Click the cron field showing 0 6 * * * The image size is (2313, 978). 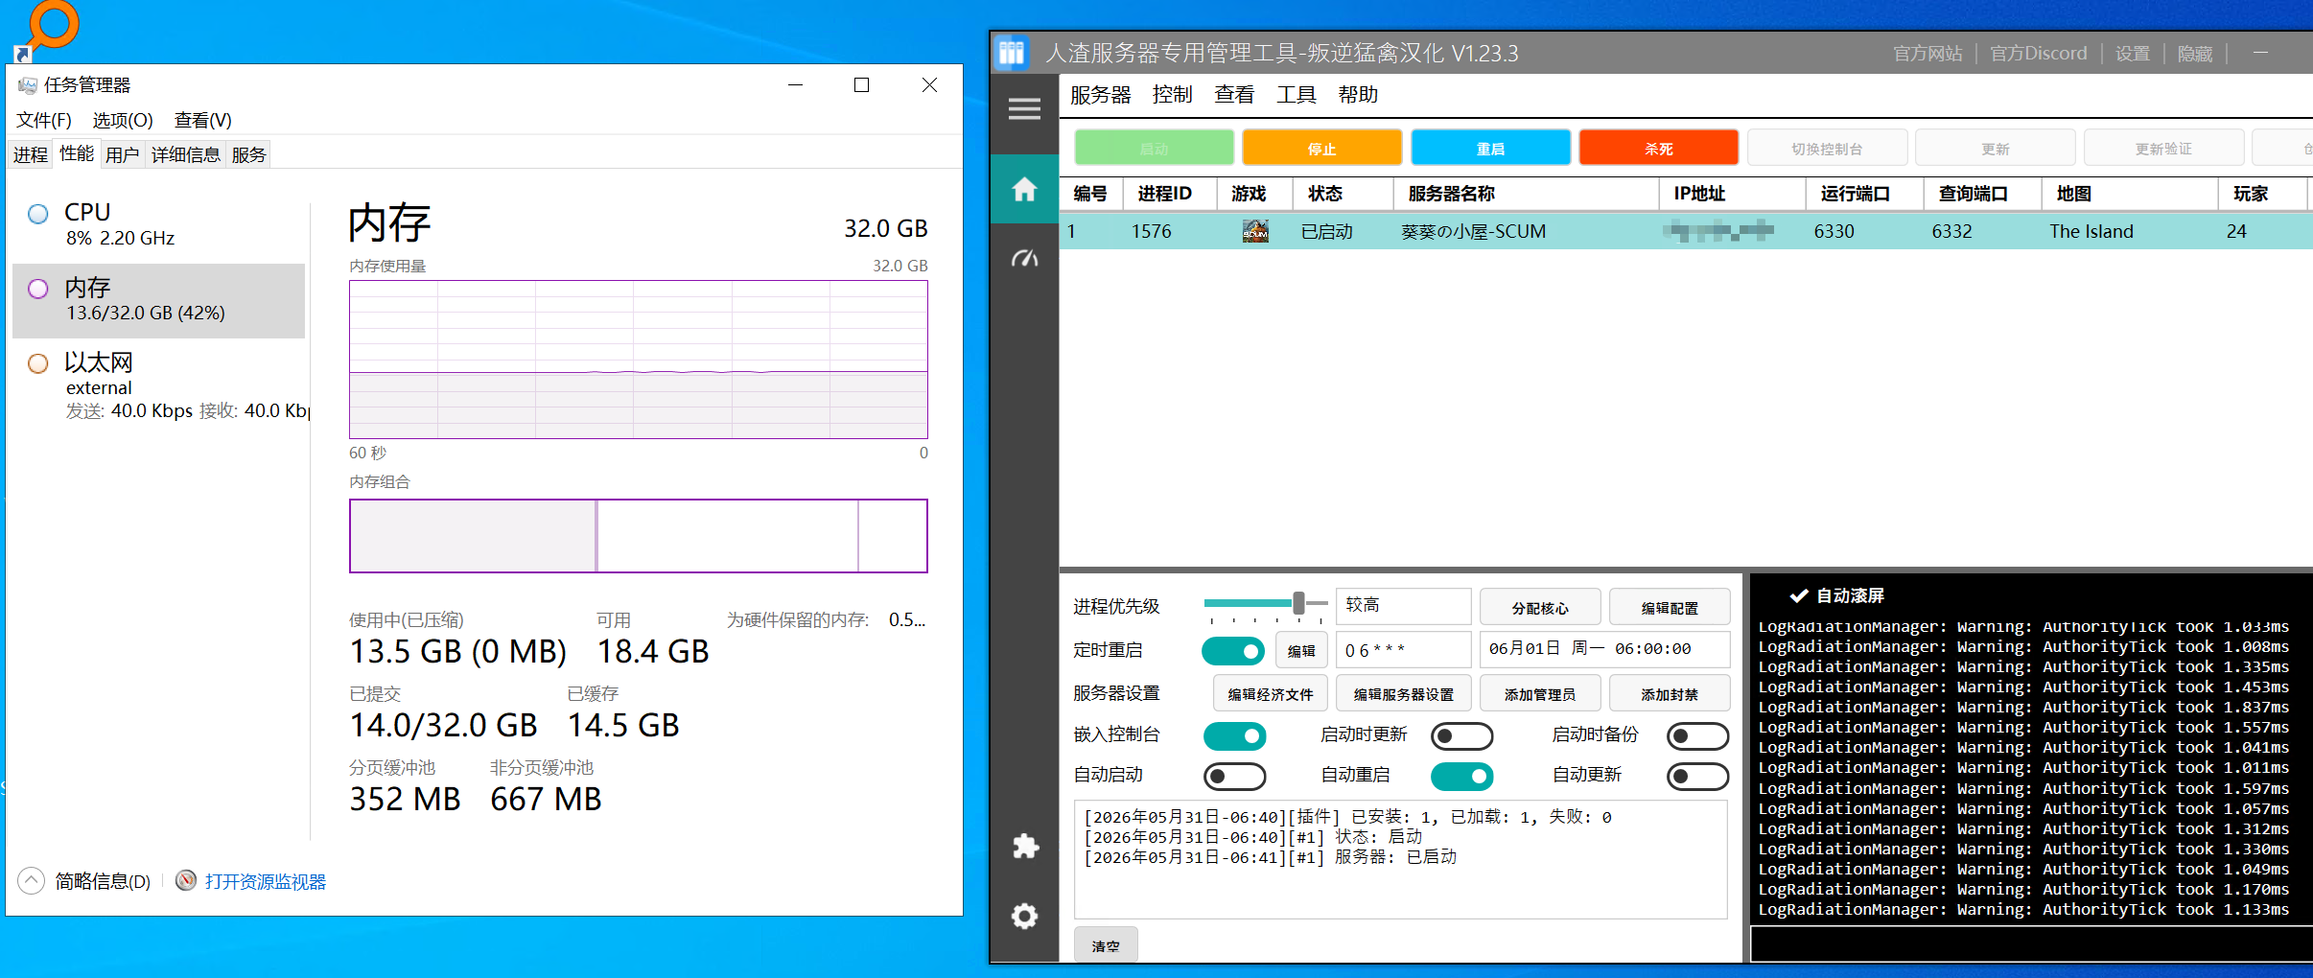(1404, 650)
